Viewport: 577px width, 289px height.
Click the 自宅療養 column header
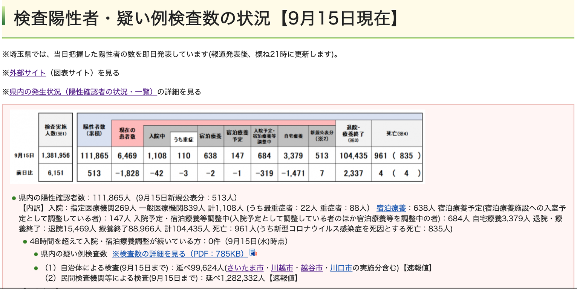tap(293, 136)
